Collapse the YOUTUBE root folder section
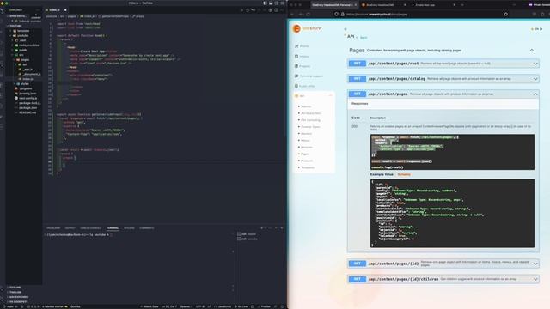Image resolution: width=550 pixels, height=309 pixels. point(15,26)
